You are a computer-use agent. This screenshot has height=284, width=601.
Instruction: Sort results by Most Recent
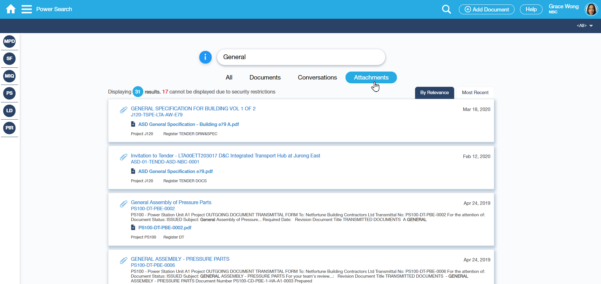[x=475, y=93]
